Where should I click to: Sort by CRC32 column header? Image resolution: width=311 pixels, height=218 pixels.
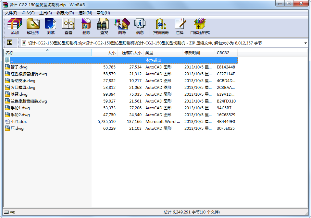click(x=226, y=53)
